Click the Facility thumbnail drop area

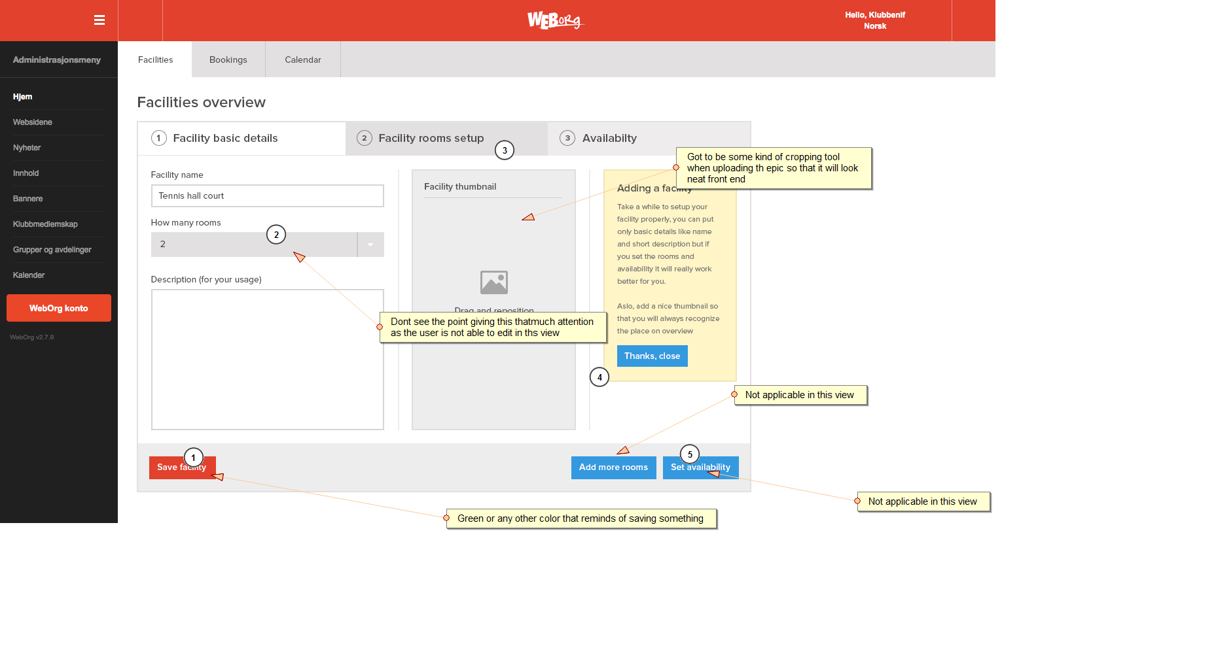coord(493,300)
